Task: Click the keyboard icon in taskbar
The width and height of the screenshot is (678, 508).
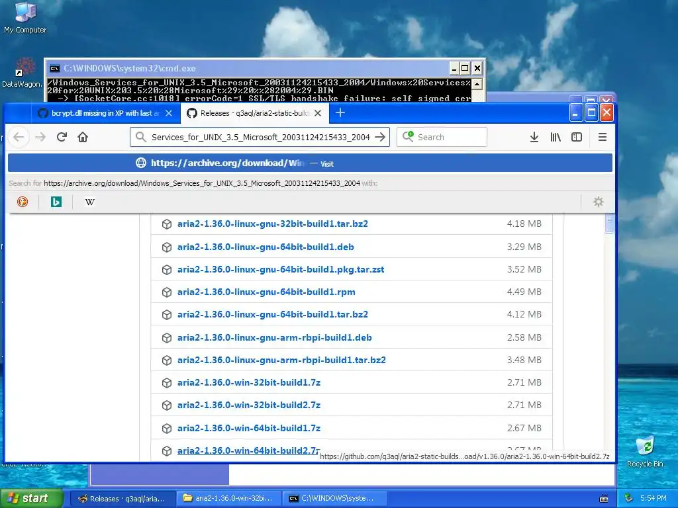Action: (x=604, y=499)
